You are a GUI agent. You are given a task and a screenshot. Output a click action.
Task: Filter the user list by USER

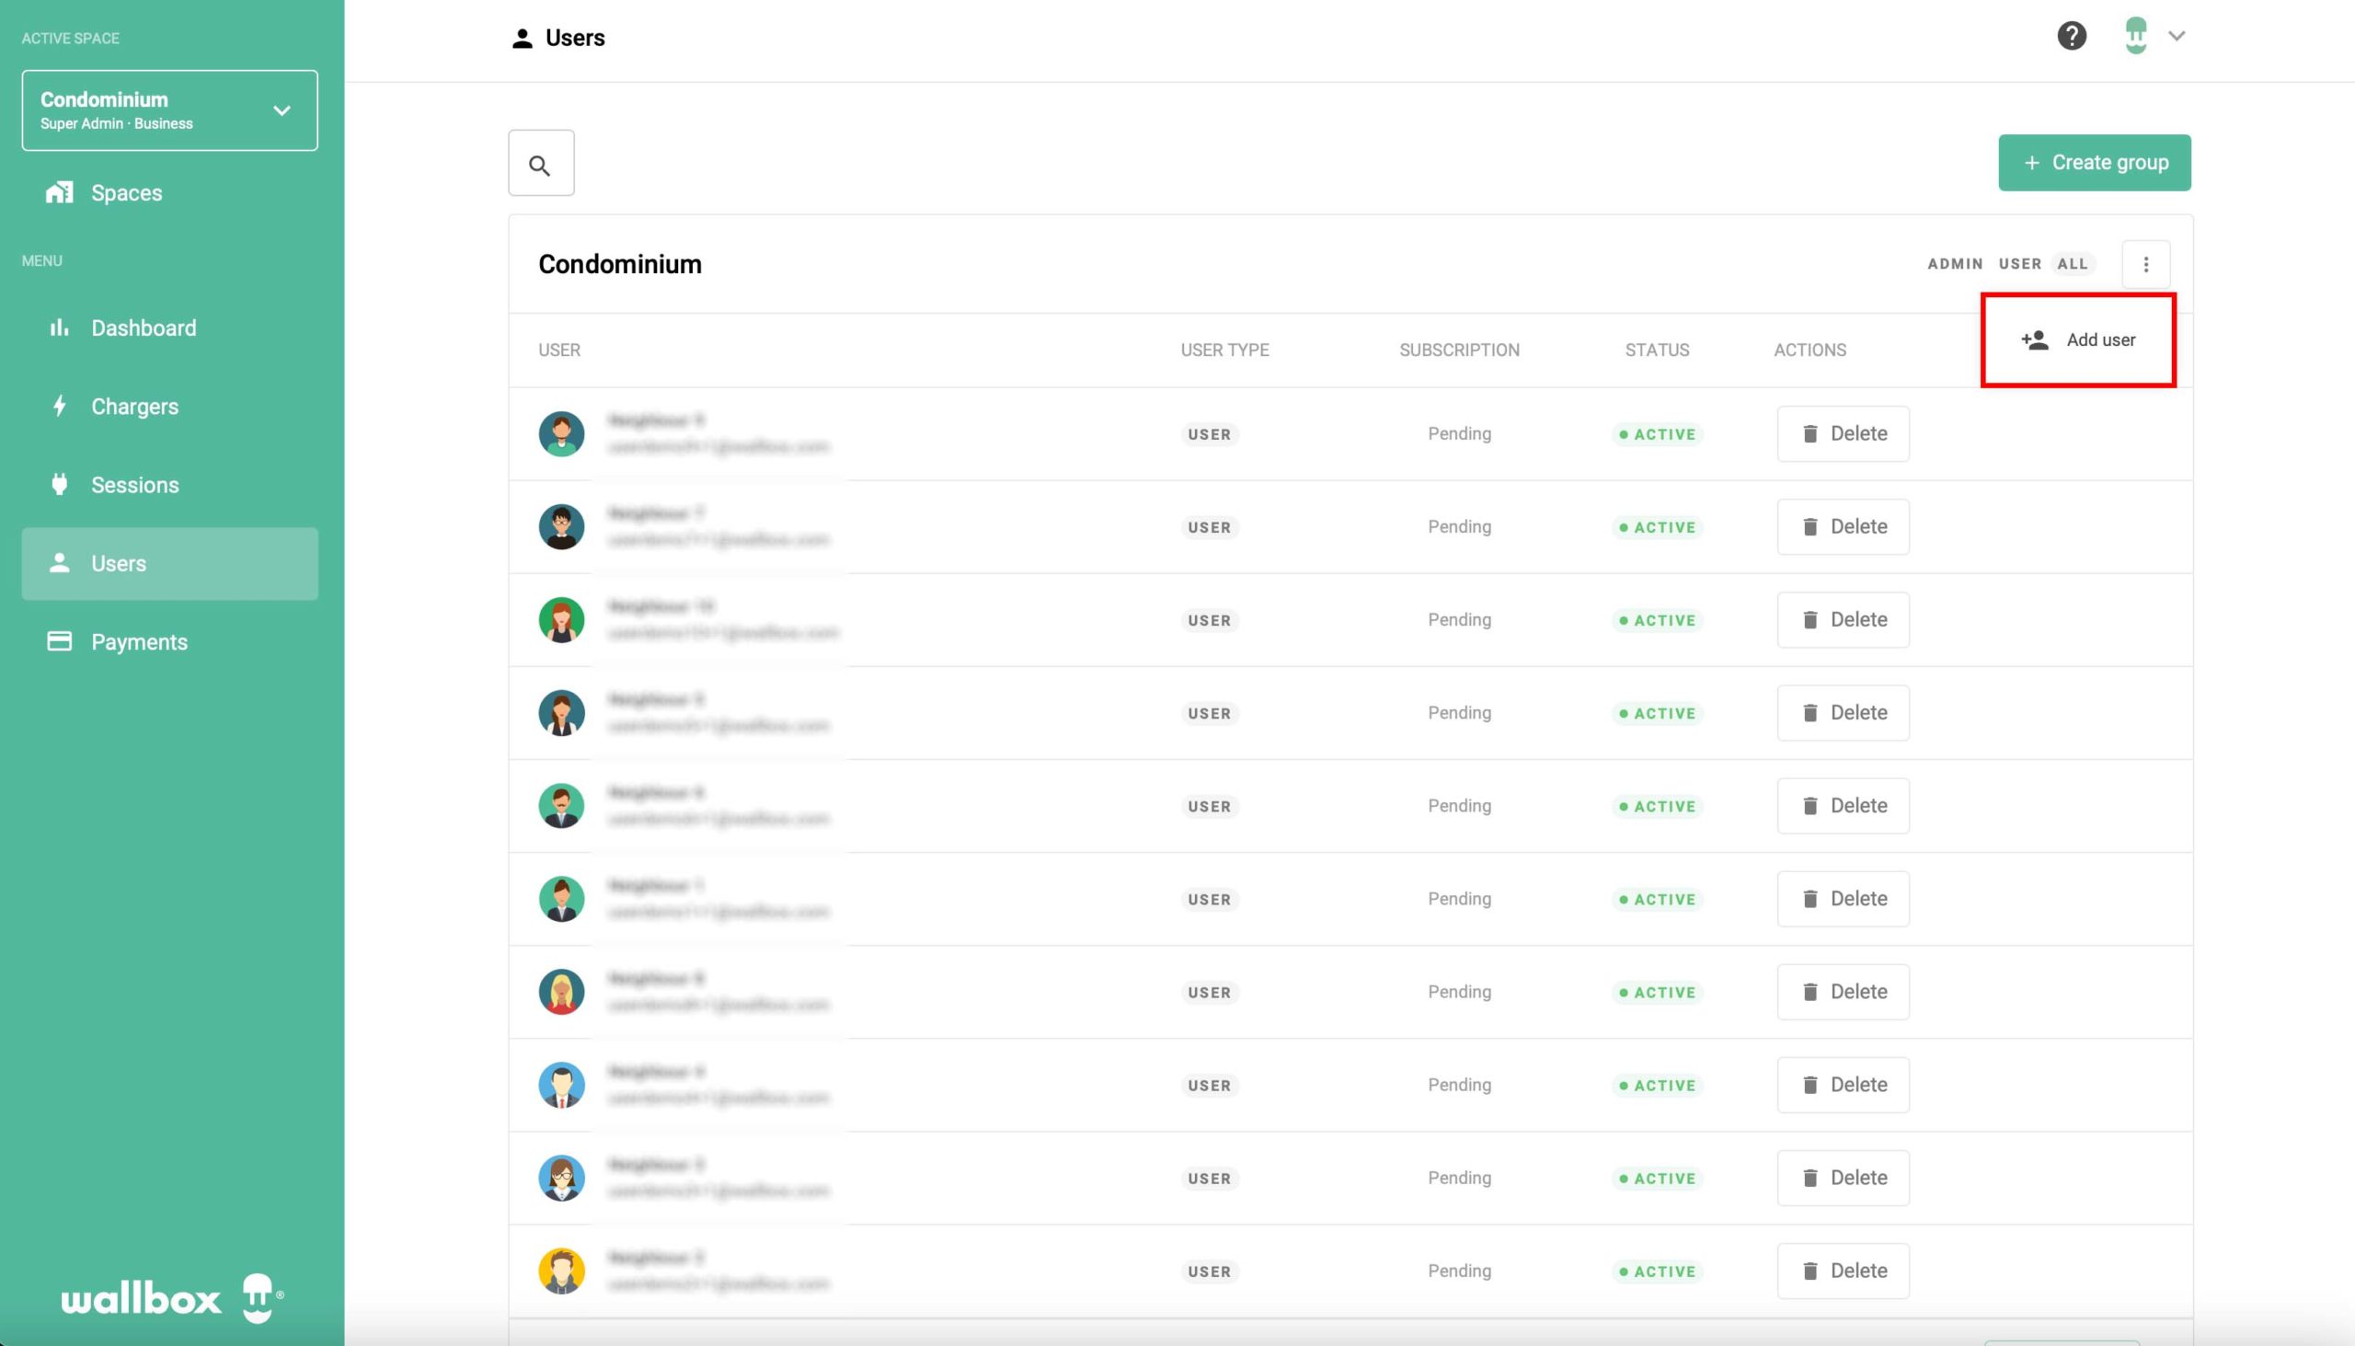(x=2019, y=264)
